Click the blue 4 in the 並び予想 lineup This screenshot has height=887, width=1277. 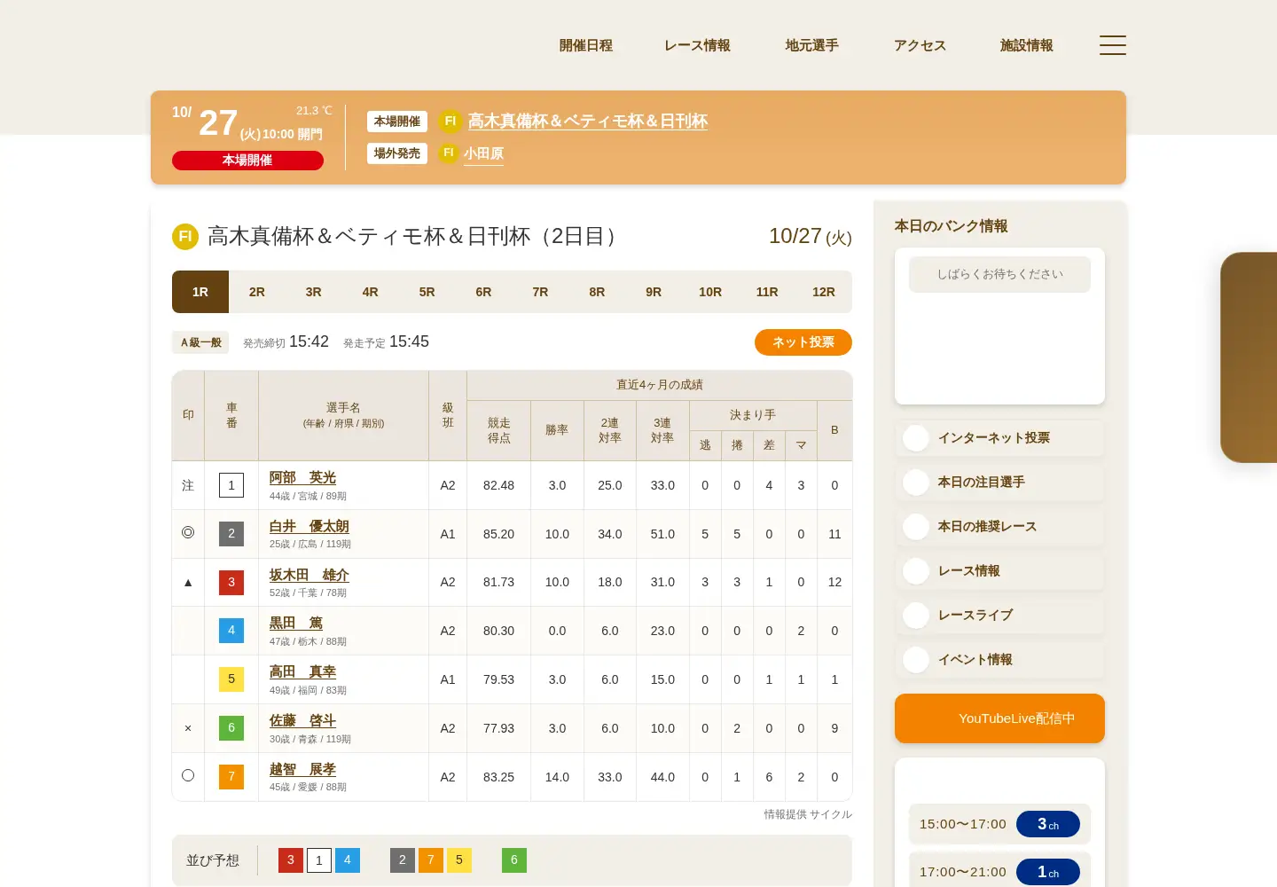click(348, 860)
